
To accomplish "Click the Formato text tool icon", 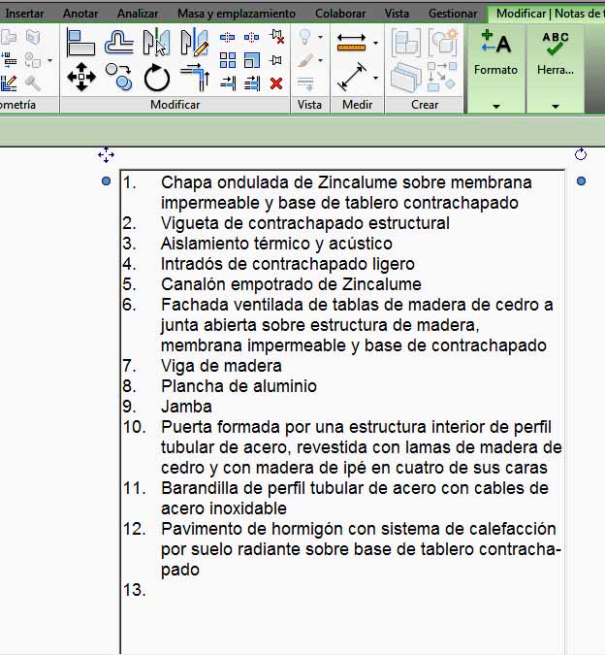I will pyautogui.click(x=495, y=44).
